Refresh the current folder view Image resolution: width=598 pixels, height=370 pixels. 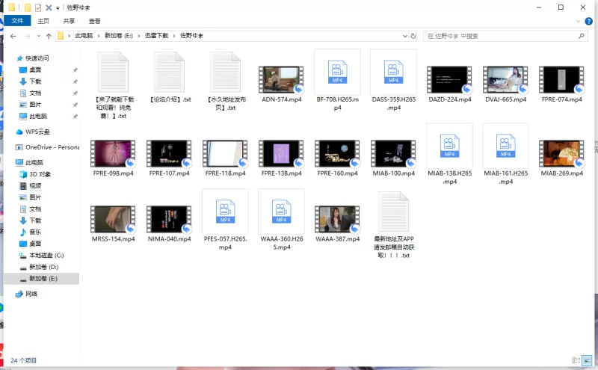(x=413, y=36)
